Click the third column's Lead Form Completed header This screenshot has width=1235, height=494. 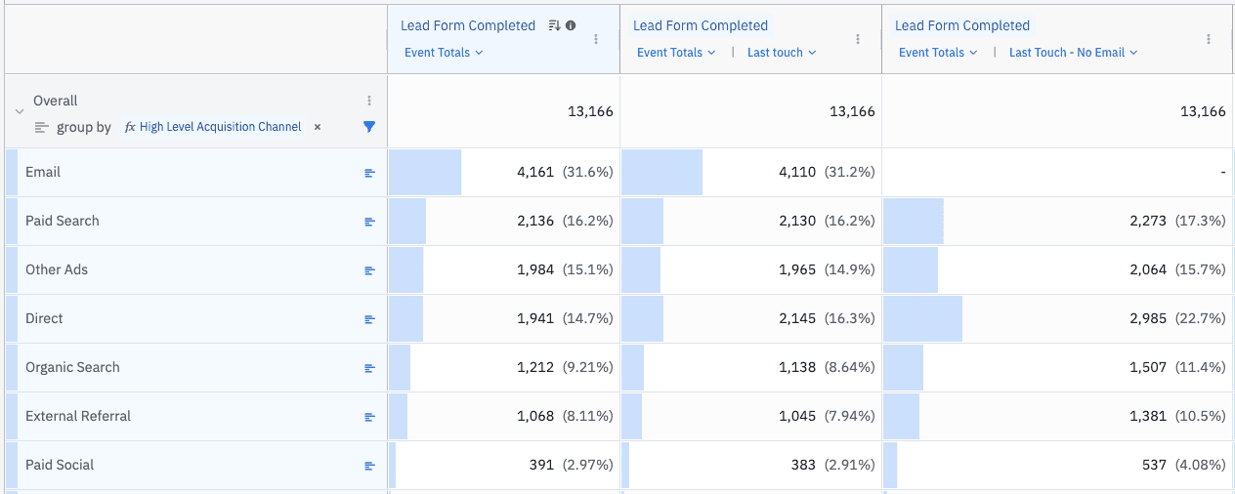[961, 25]
